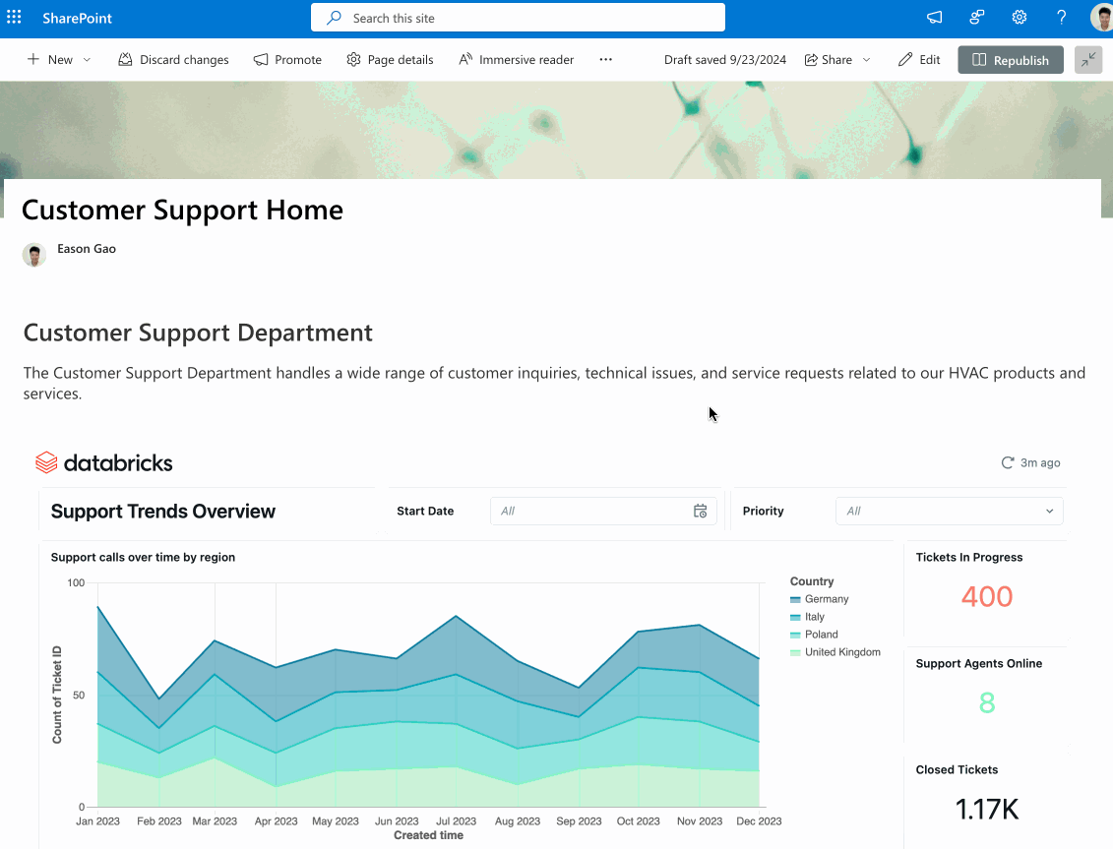
Task: Refresh the Databricks dashboard data
Action: coord(1007,462)
